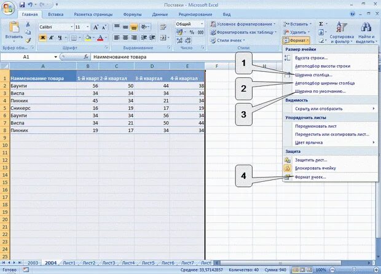Switch to the Данные tab
The width and height of the screenshot is (381, 274).
tap(160, 14)
